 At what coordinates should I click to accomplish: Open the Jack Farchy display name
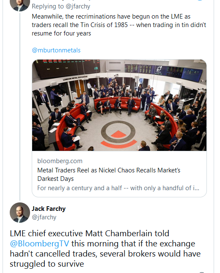coord(49,209)
